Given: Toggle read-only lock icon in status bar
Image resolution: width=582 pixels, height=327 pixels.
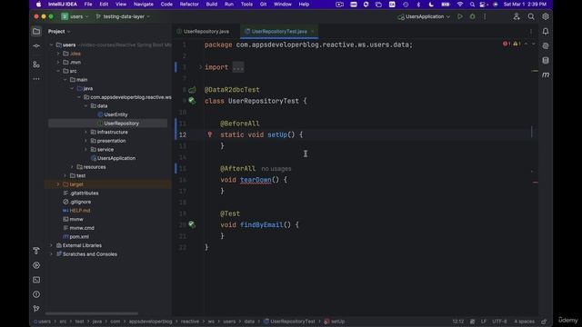Looking at the screenshot, I should tap(544, 322).
